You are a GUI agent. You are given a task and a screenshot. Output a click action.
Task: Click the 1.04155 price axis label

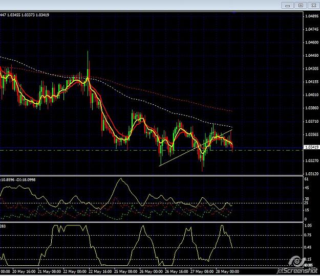[x=312, y=82]
